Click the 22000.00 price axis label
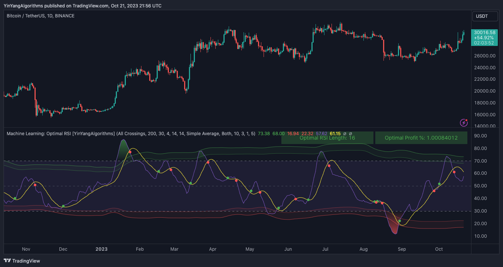503x267 pixels. [486, 79]
